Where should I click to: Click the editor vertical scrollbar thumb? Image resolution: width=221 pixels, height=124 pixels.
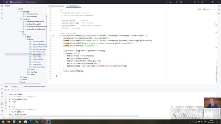[x=217, y=74]
